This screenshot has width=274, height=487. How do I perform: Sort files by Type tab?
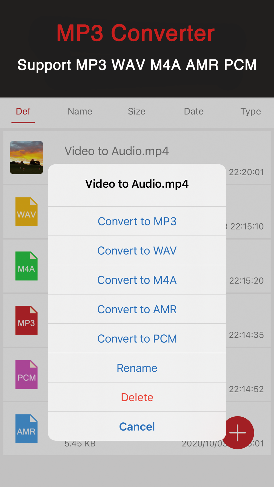tap(250, 111)
